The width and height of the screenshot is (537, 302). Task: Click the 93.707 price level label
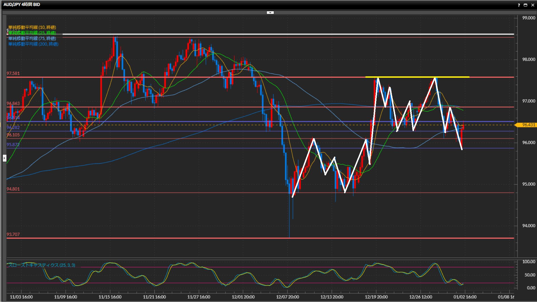(x=13, y=234)
